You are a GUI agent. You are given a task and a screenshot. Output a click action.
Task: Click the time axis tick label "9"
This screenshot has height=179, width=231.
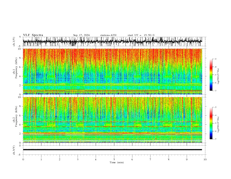click(187, 159)
